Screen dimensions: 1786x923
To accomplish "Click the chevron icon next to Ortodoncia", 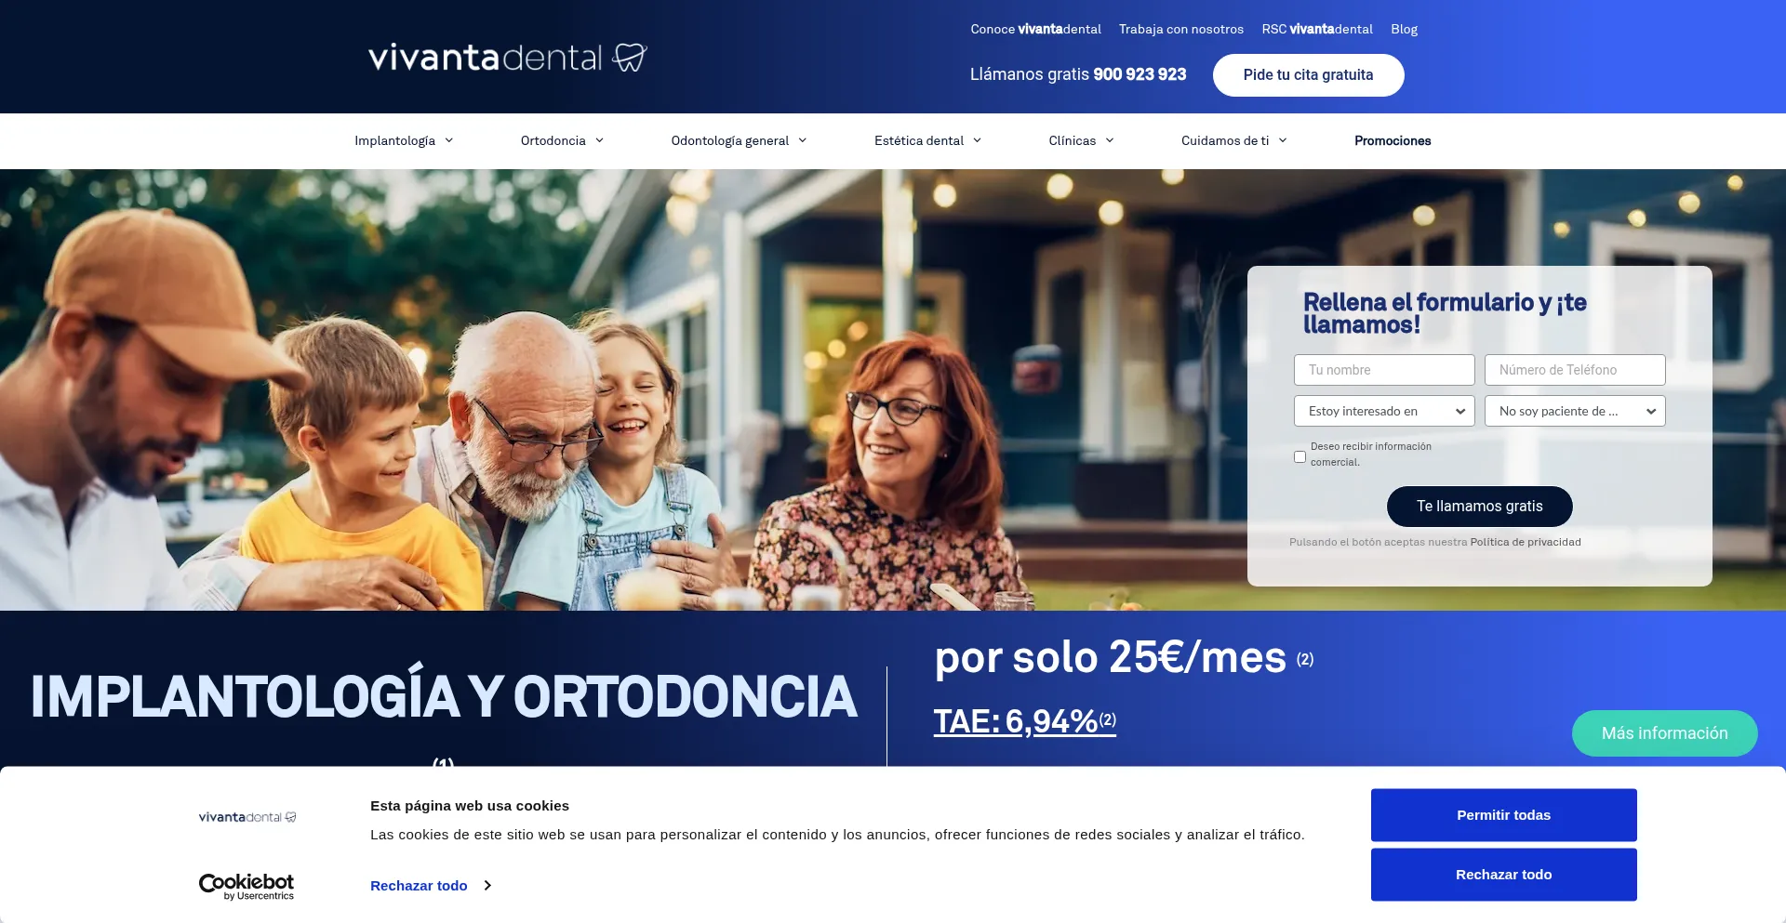I will click(x=600, y=140).
